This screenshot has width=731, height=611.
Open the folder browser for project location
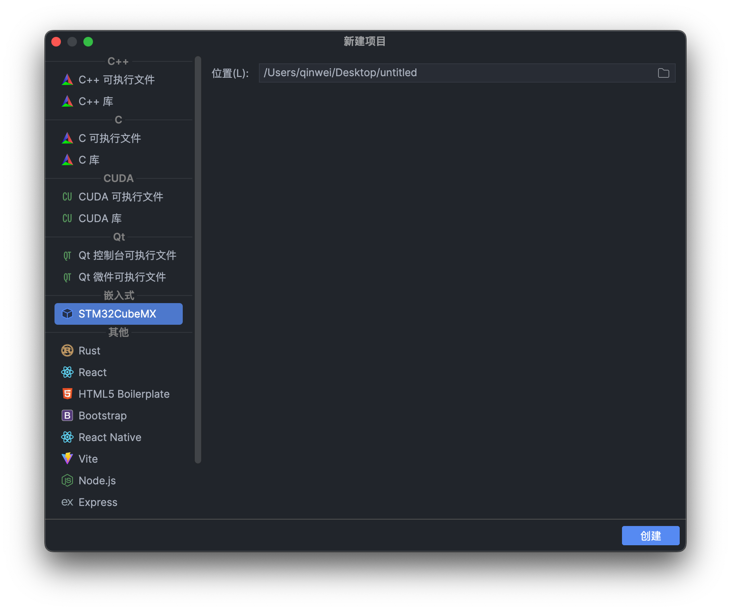point(663,73)
